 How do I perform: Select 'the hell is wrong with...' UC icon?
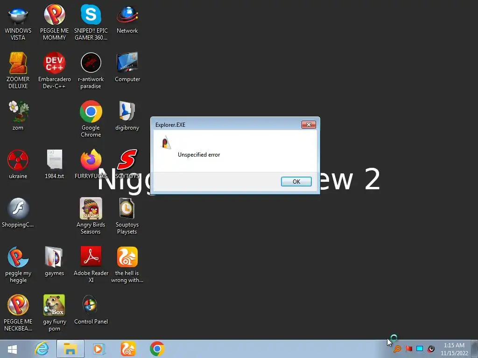(x=127, y=264)
